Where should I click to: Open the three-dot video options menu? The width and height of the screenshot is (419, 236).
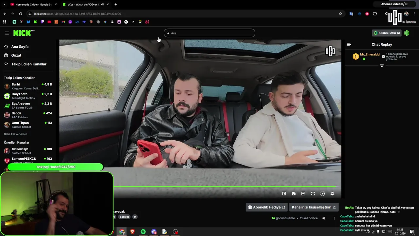(334, 218)
